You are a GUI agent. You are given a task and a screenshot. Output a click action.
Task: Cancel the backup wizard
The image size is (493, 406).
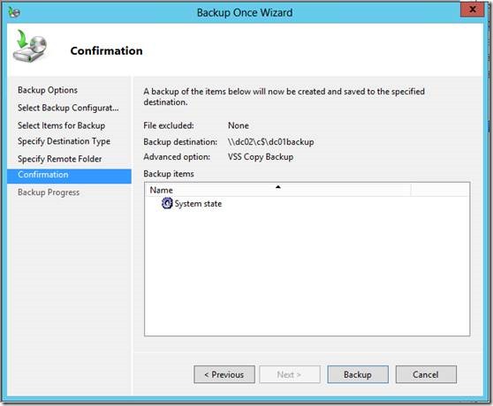pos(426,374)
